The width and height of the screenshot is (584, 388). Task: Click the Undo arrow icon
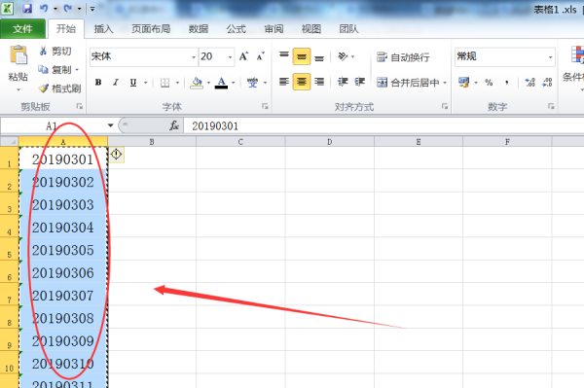point(44,8)
